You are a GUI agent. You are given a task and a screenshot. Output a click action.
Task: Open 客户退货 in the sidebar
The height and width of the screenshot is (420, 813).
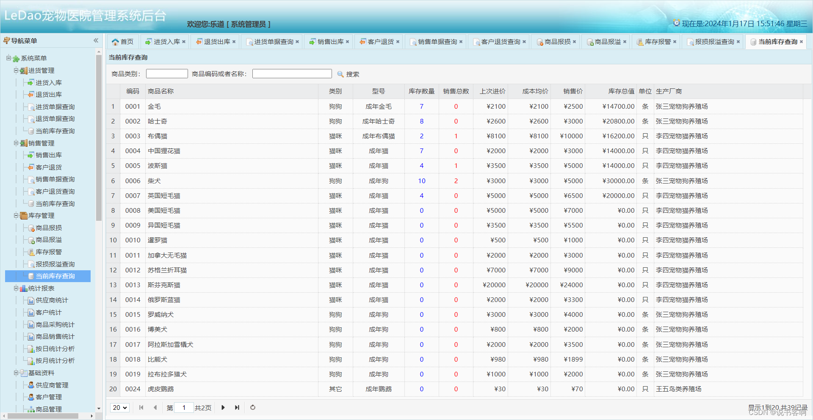coord(48,167)
